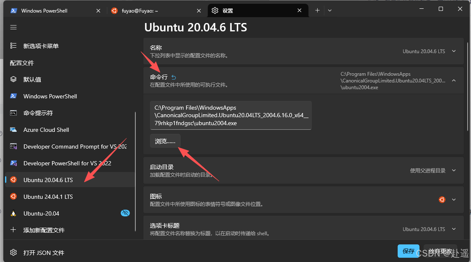The image size is (471, 262).
Task: Expand the Starting directory setting chevron
Action: tap(454, 170)
